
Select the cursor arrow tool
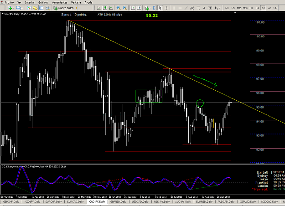pos(160,8)
